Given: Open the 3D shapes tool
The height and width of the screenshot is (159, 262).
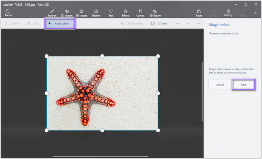Looking at the screenshot, I should click(82, 13).
